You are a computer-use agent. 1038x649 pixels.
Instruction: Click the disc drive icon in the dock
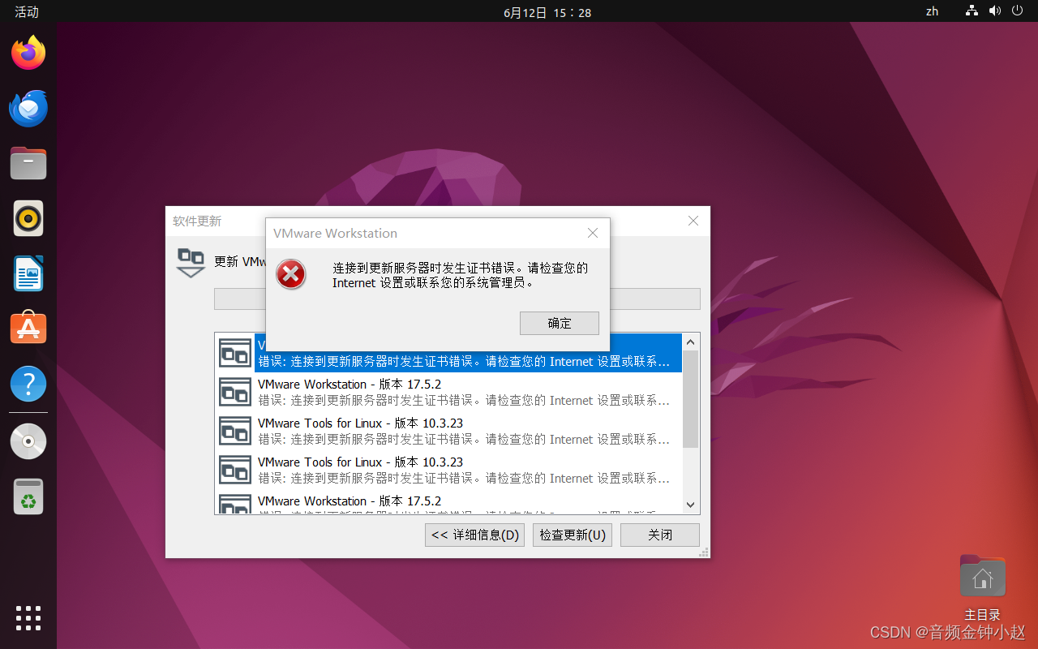click(x=28, y=441)
